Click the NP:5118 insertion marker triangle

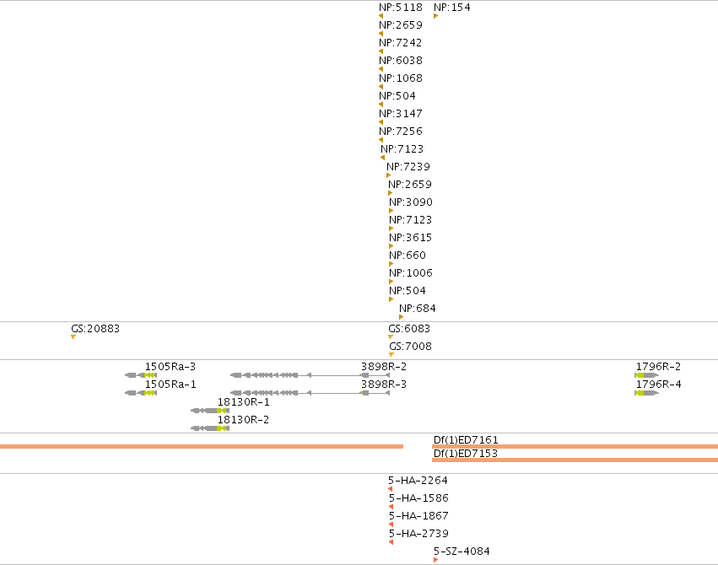point(381,16)
